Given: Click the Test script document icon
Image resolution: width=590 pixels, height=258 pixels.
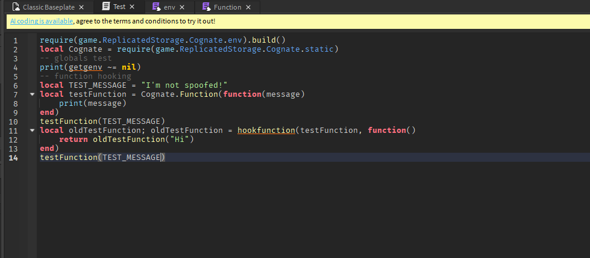Looking at the screenshot, I should point(107,7).
